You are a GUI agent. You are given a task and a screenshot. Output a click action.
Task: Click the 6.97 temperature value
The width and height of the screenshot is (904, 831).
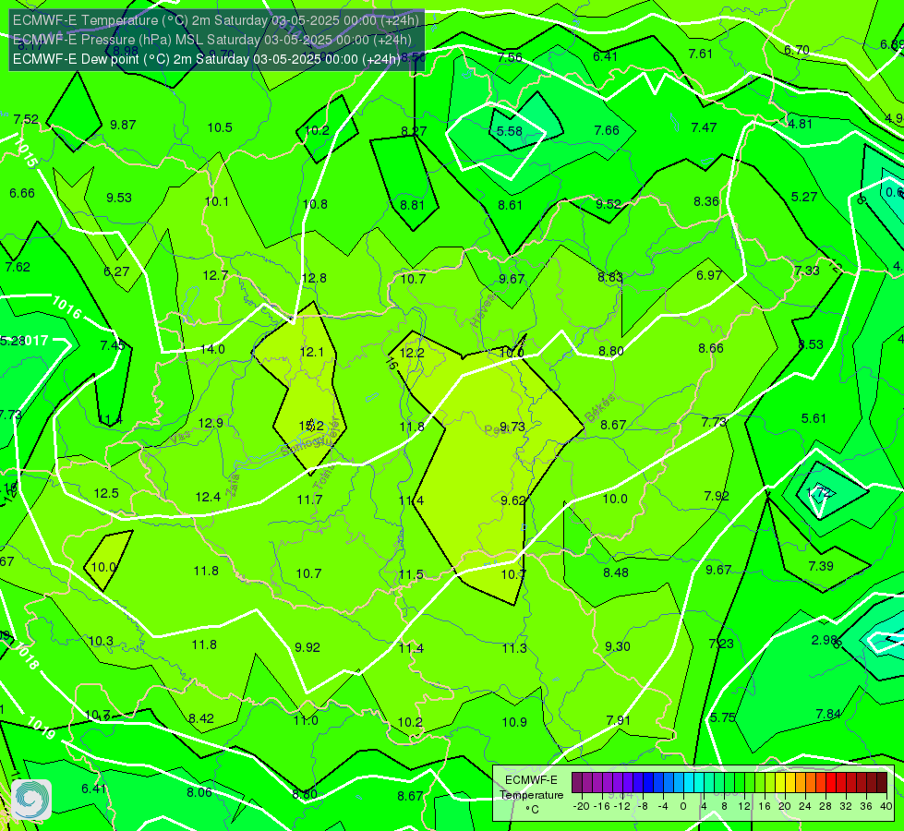(709, 275)
